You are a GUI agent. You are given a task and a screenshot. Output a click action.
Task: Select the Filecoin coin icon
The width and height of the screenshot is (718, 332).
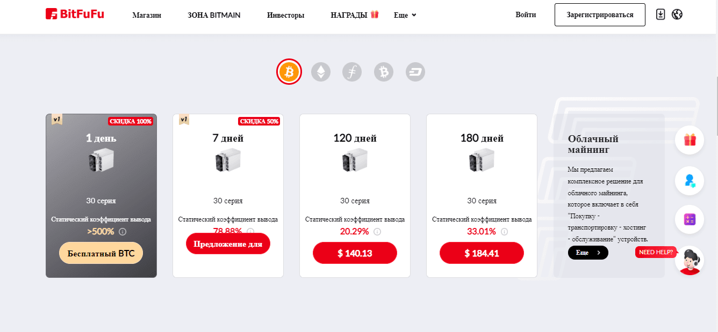click(x=352, y=71)
